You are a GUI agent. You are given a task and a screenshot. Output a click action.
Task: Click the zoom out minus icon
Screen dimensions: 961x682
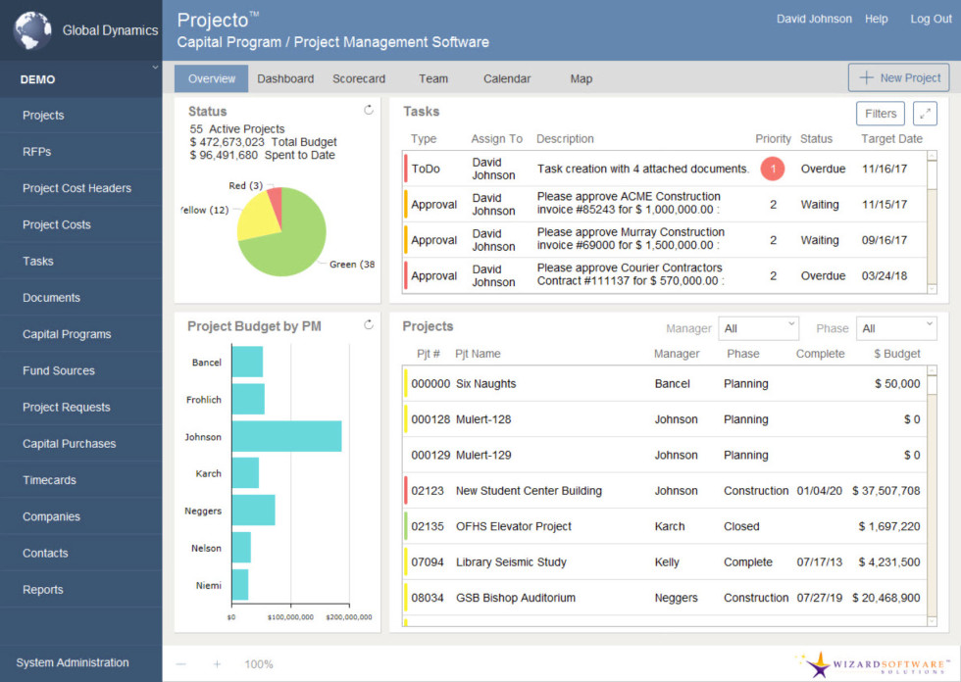click(x=180, y=664)
